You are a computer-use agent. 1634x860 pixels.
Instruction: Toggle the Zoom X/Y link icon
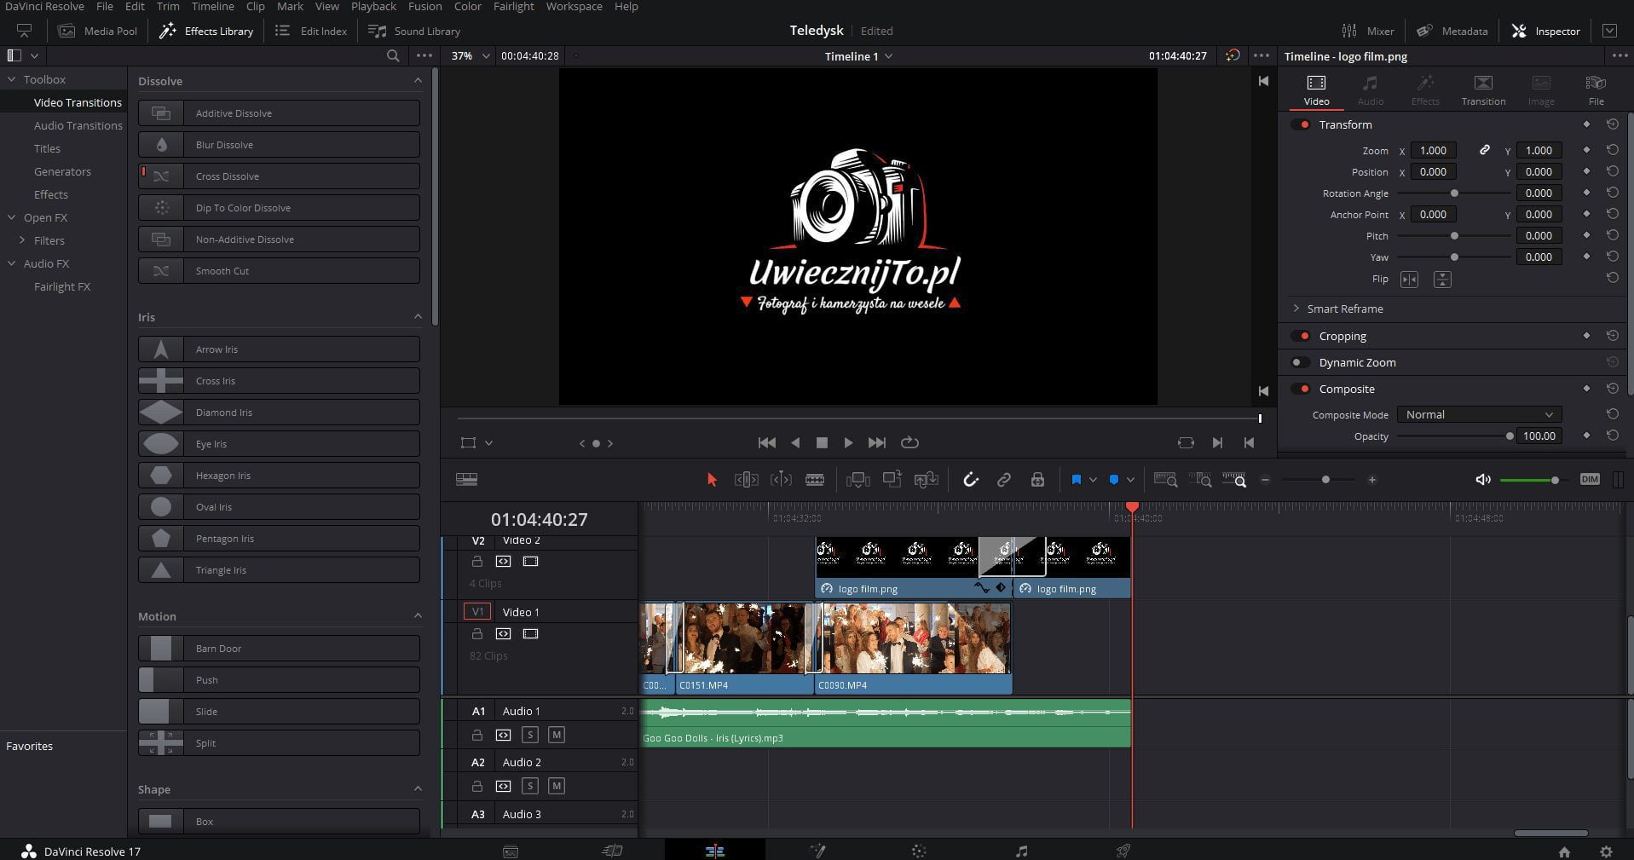click(1484, 150)
